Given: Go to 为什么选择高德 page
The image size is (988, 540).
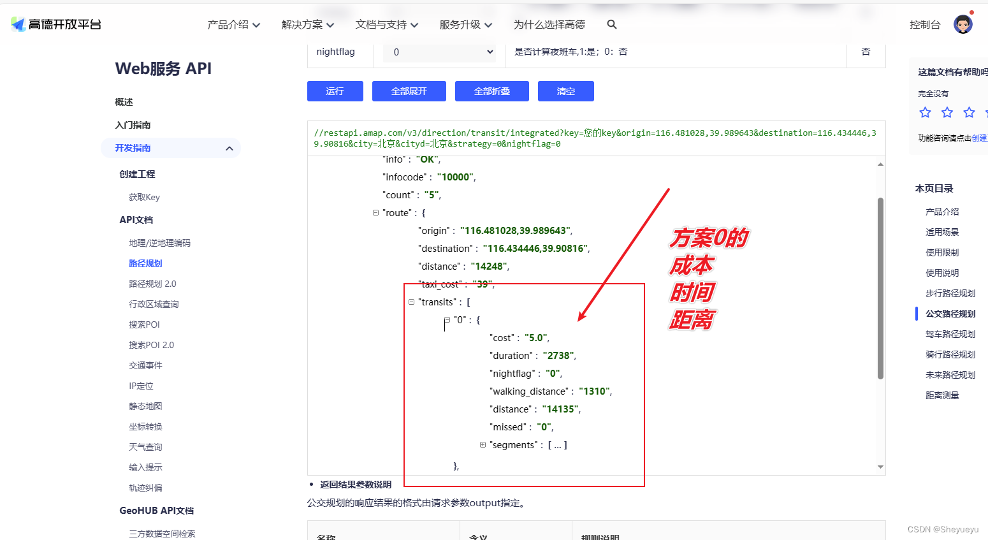Looking at the screenshot, I should click(549, 25).
